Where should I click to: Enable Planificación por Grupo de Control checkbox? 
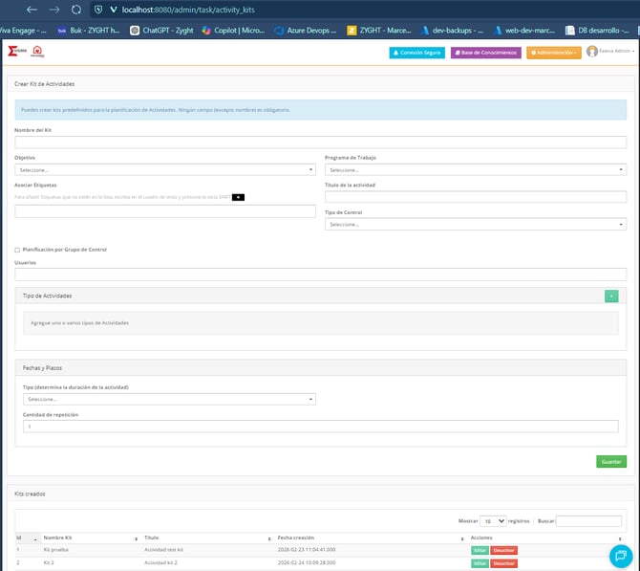pos(17,250)
